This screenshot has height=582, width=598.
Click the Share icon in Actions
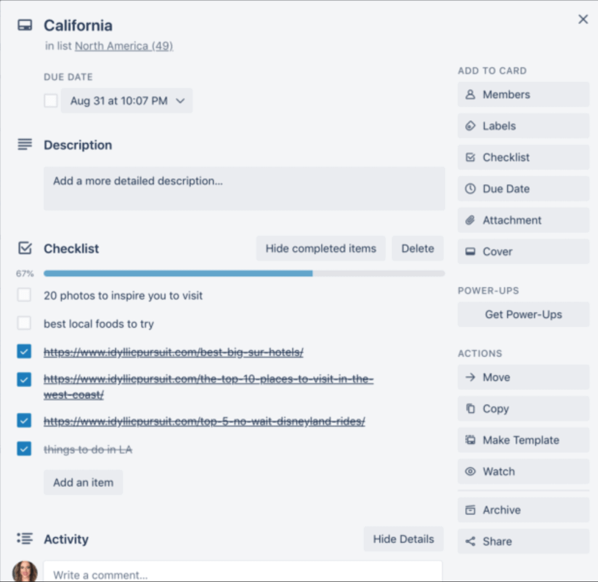(470, 541)
